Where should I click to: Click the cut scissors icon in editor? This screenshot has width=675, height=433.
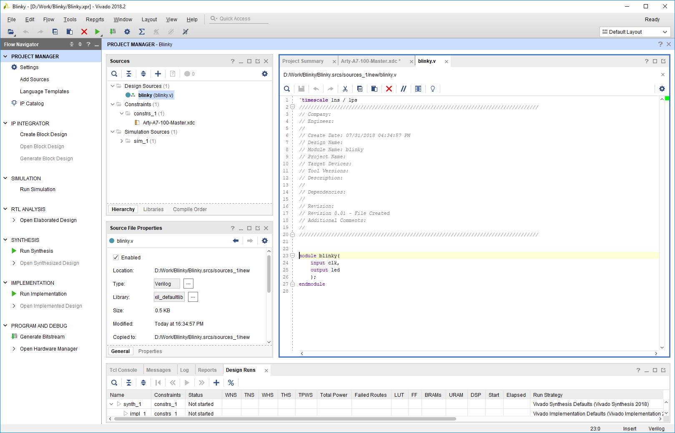click(345, 89)
